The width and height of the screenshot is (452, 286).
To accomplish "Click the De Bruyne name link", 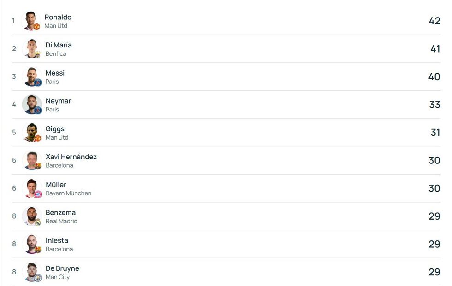I will pos(62,268).
